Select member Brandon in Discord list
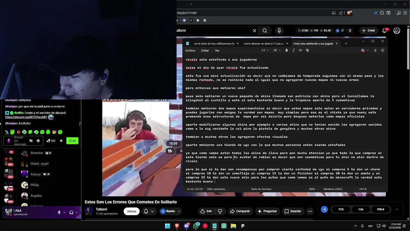This screenshot has height=231, width=410. pyautogui.click(x=36, y=153)
